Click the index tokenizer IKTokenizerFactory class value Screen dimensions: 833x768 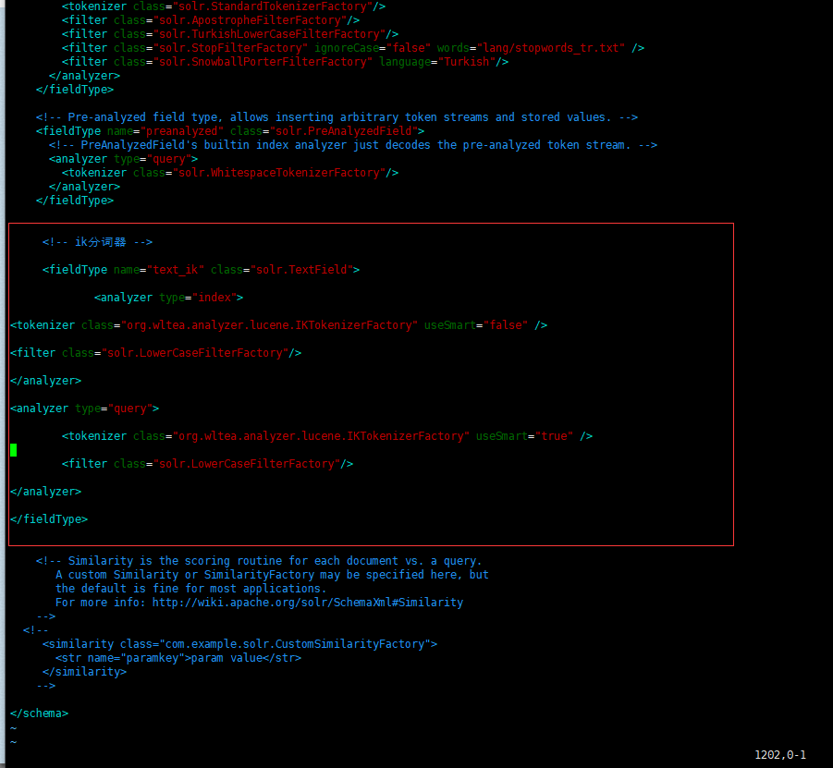269,325
